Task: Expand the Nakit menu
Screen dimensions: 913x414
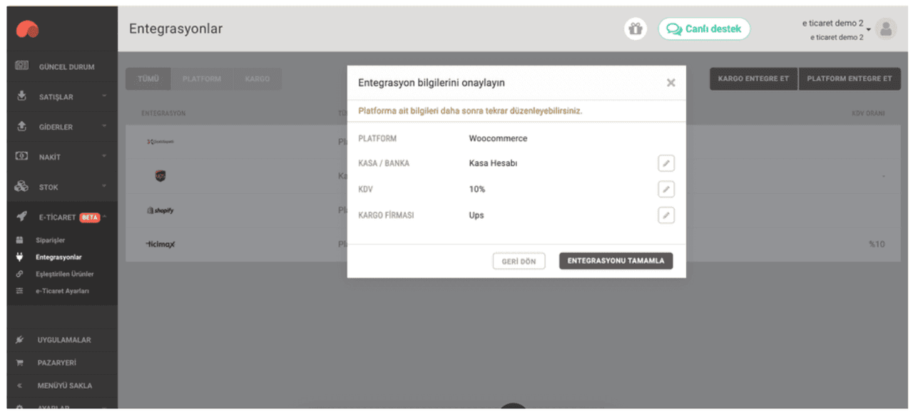Action: [x=62, y=157]
